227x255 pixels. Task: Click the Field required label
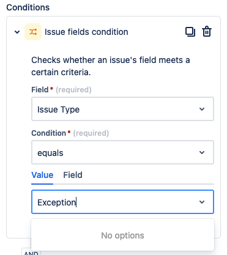tap(61, 90)
